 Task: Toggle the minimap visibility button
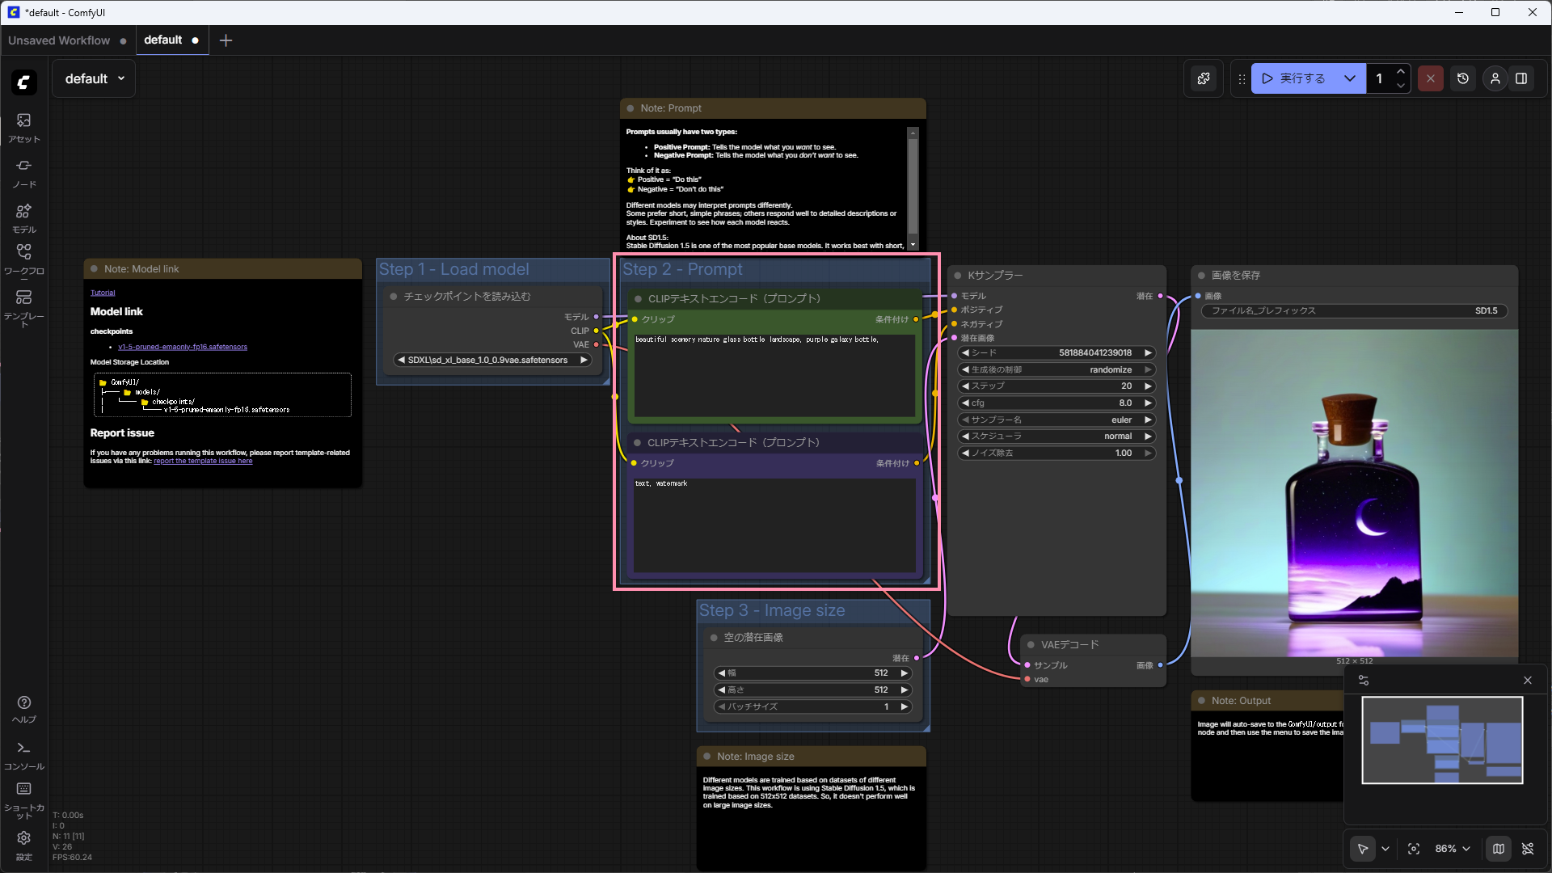pyautogui.click(x=1498, y=849)
